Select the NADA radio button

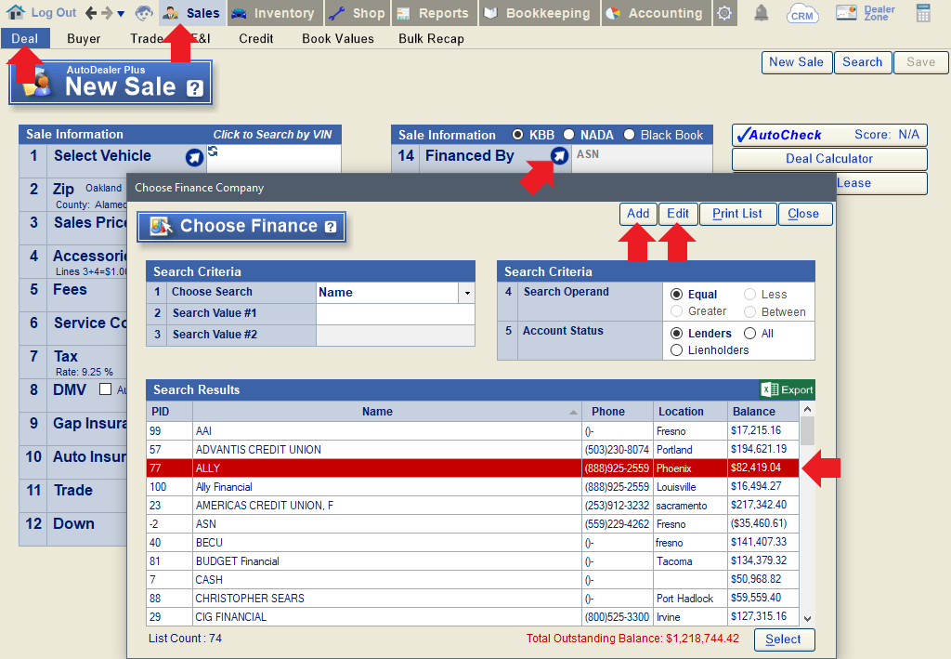point(568,135)
